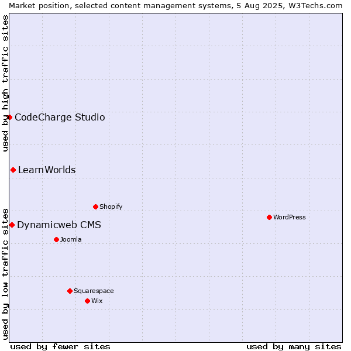The height and width of the screenshot is (351, 351).
Task: Click the "WordPress" label
Action: pyautogui.click(x=289, y=217)
